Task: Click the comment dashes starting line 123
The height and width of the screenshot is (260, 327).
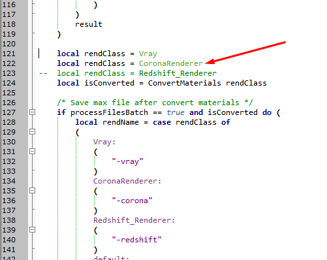Action: point(43,73)
